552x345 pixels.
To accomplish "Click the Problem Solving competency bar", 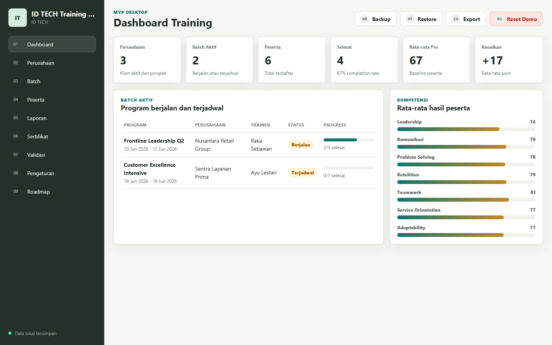I will 466,164.
